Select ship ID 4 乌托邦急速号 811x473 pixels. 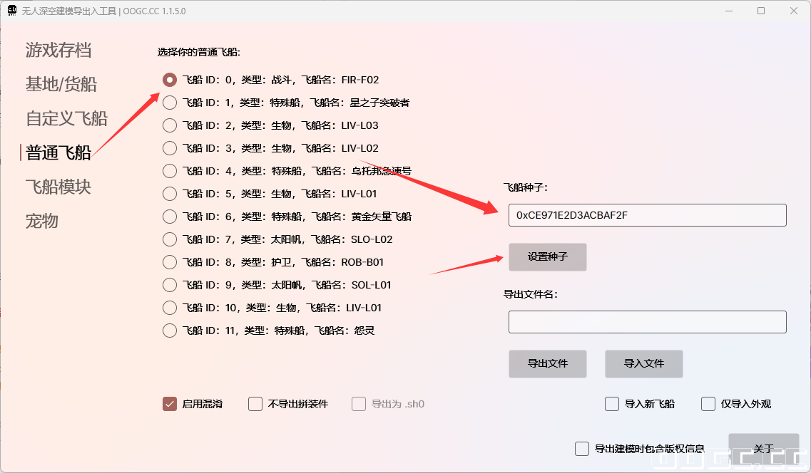[x=169, y=170]
